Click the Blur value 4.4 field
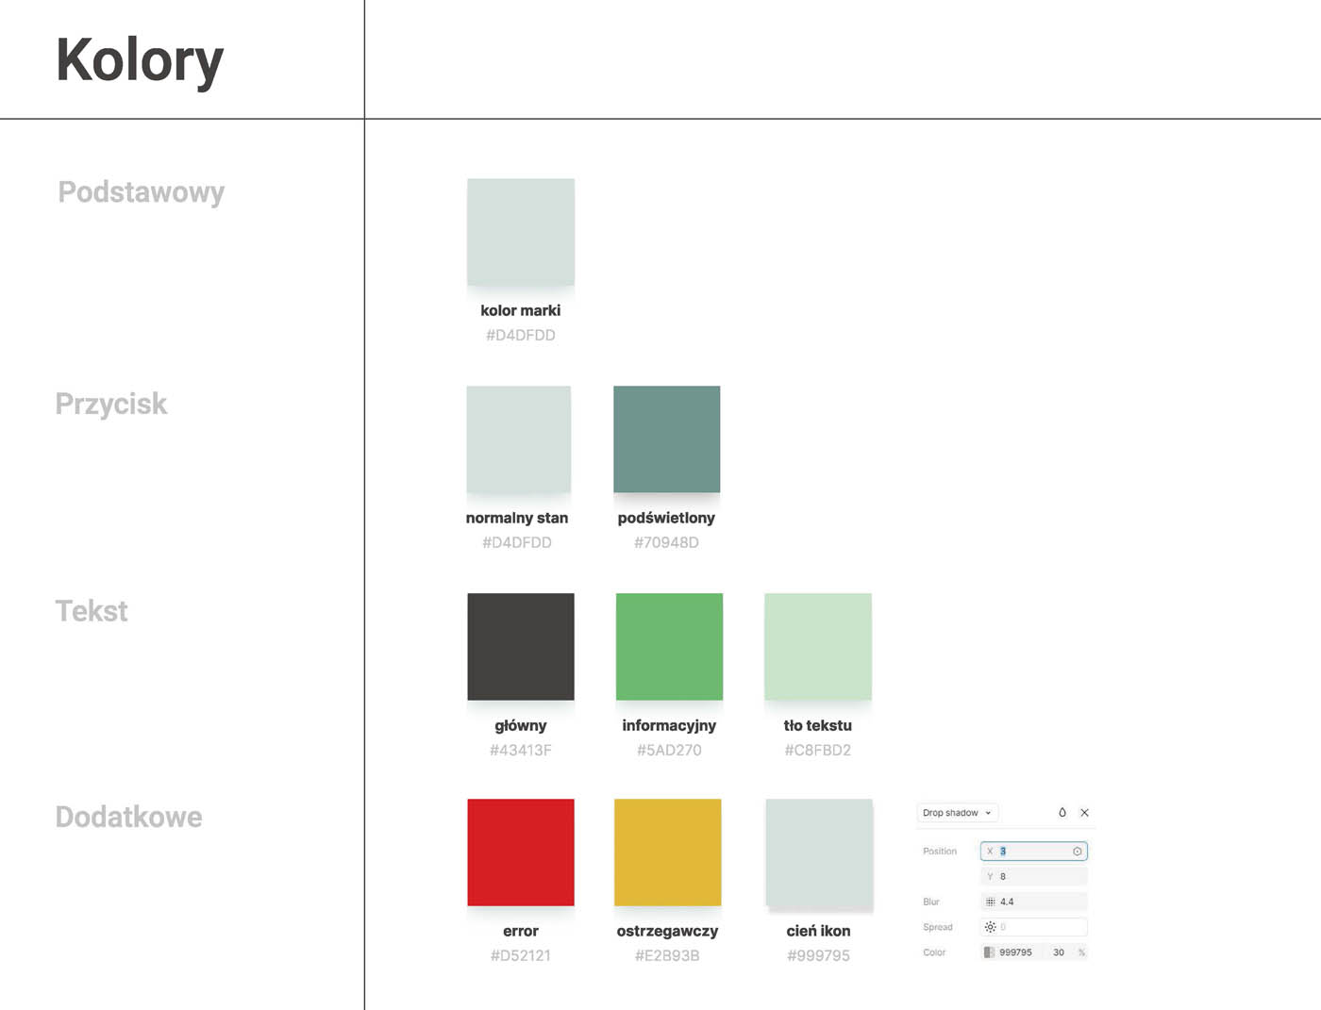The height and width of the screenshot is (1010, 1321). [1038, 902]
